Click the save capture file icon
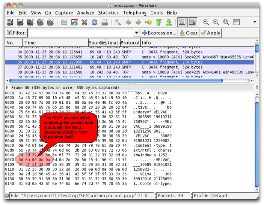 coord(74,22)
